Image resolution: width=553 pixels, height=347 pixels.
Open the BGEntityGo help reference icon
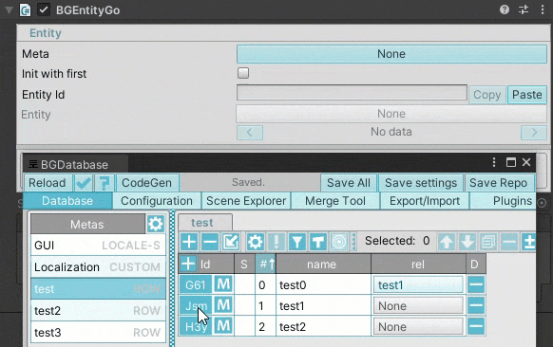505,9
